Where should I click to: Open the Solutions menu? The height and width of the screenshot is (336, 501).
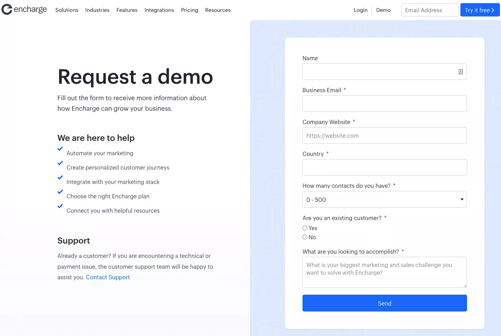(x=67, y=10)
